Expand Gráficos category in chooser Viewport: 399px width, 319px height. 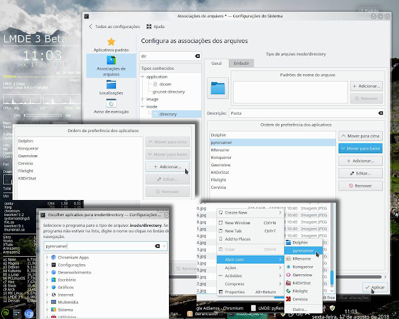click(47, 287)
